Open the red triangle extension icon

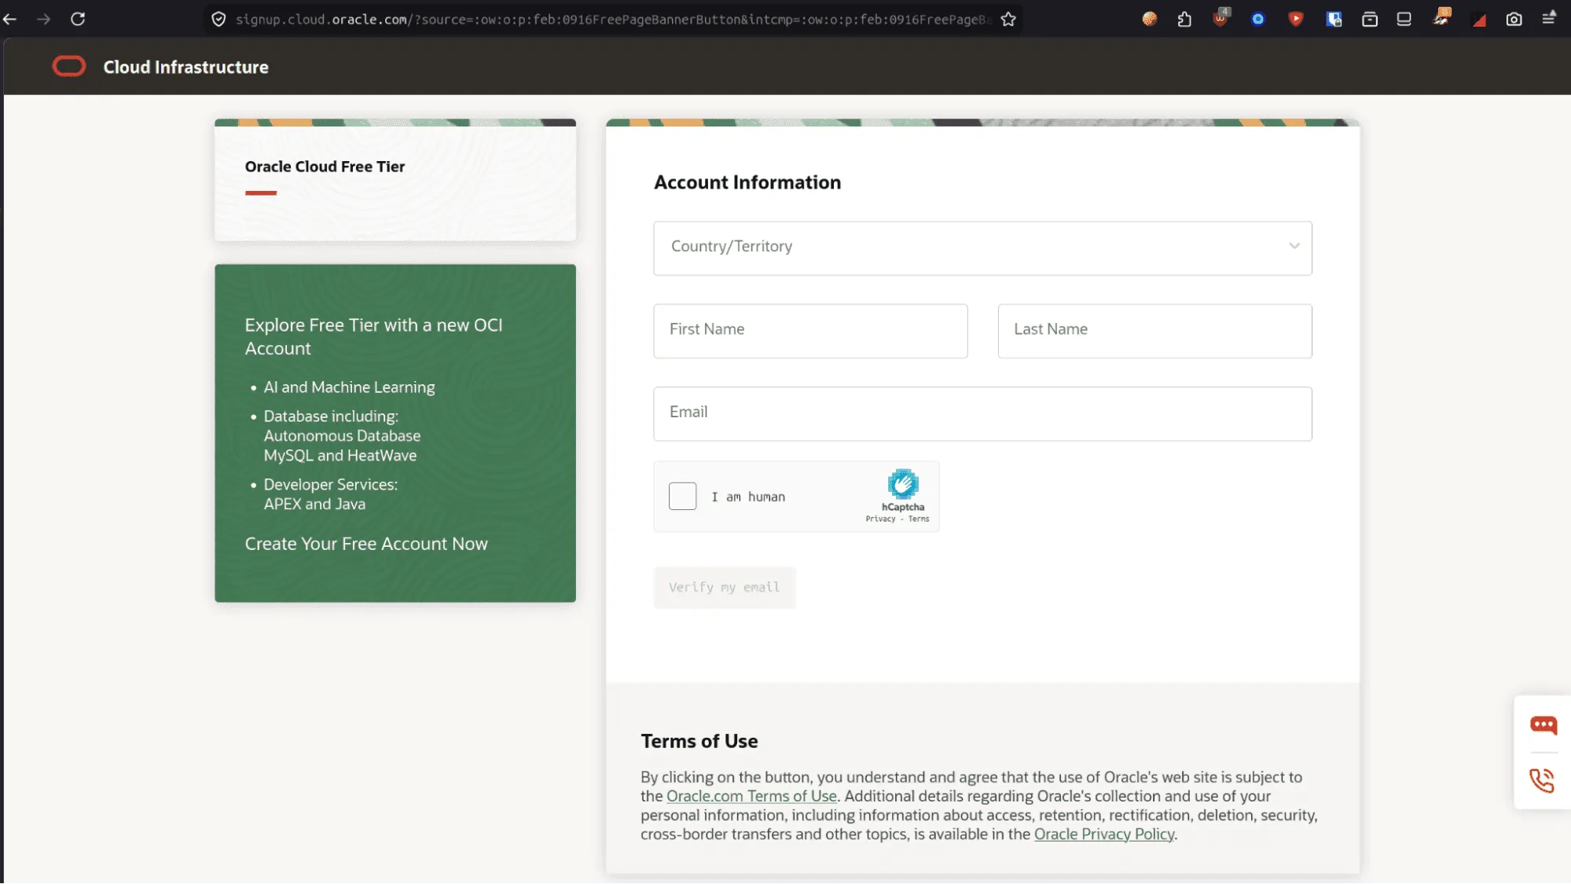click(1479, 20)
